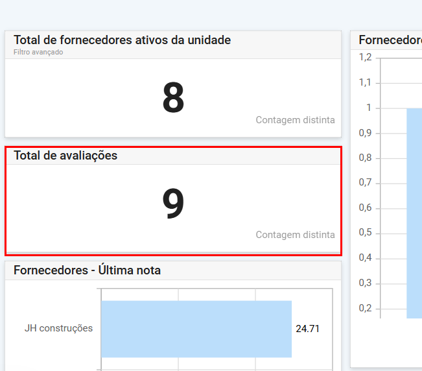This screenshot has height=371, width=422.
Task: Click the blue horizontal bar for JH construções
Action: [x=196, y=329]
